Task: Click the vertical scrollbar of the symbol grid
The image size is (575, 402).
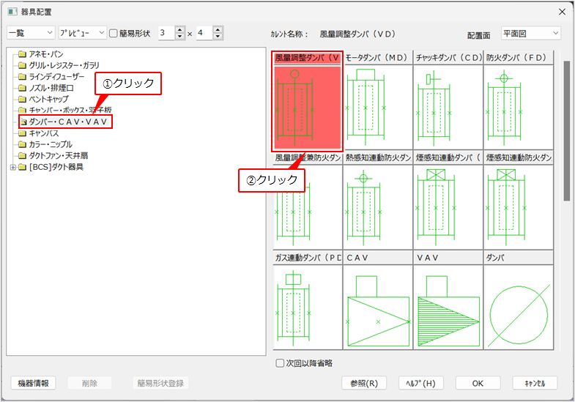Action: click(x=565, y=132)
